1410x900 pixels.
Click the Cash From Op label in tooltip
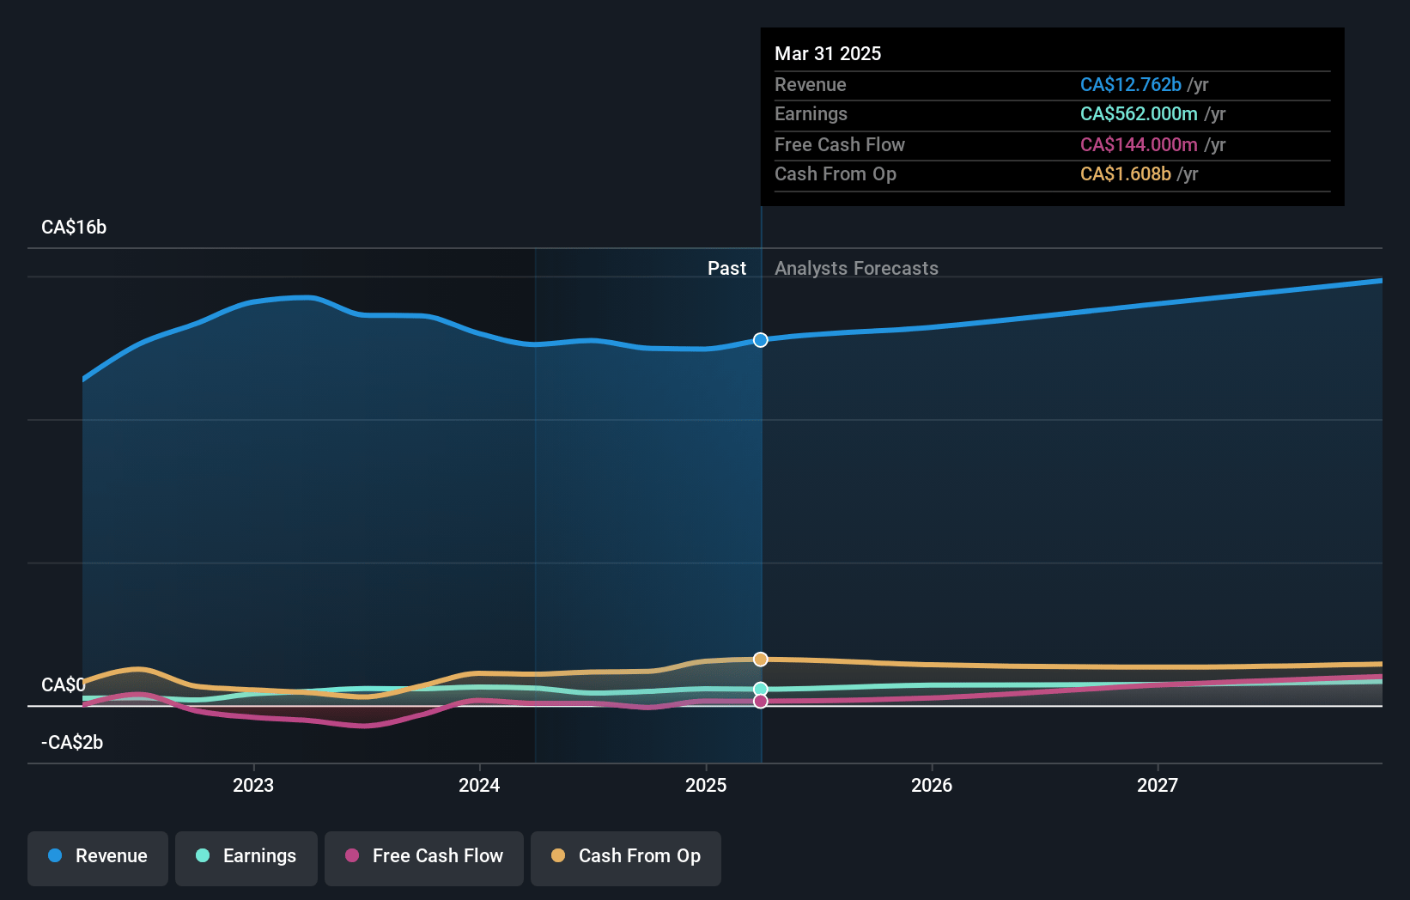836,173
